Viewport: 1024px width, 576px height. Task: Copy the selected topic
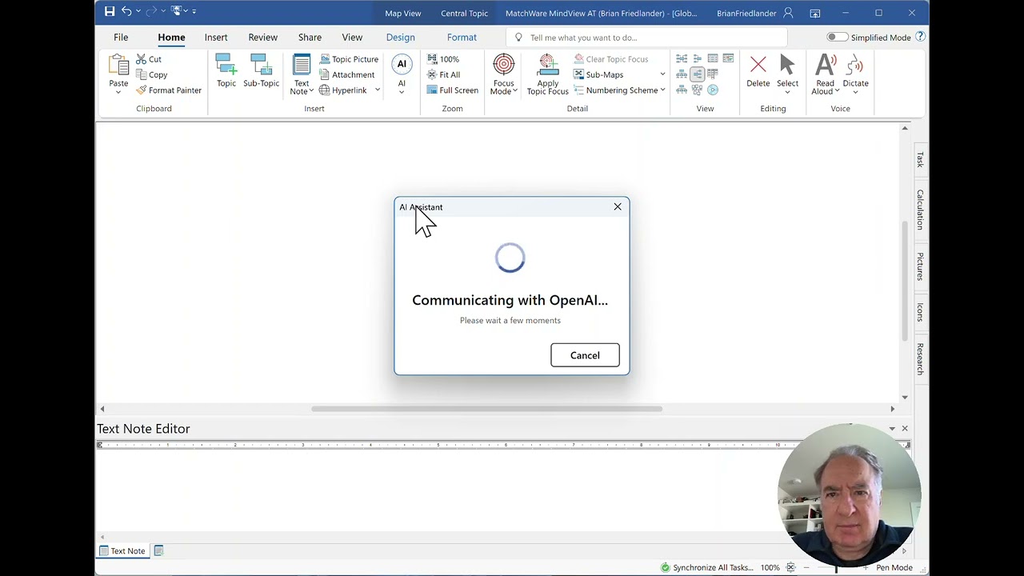click(151, 74)
